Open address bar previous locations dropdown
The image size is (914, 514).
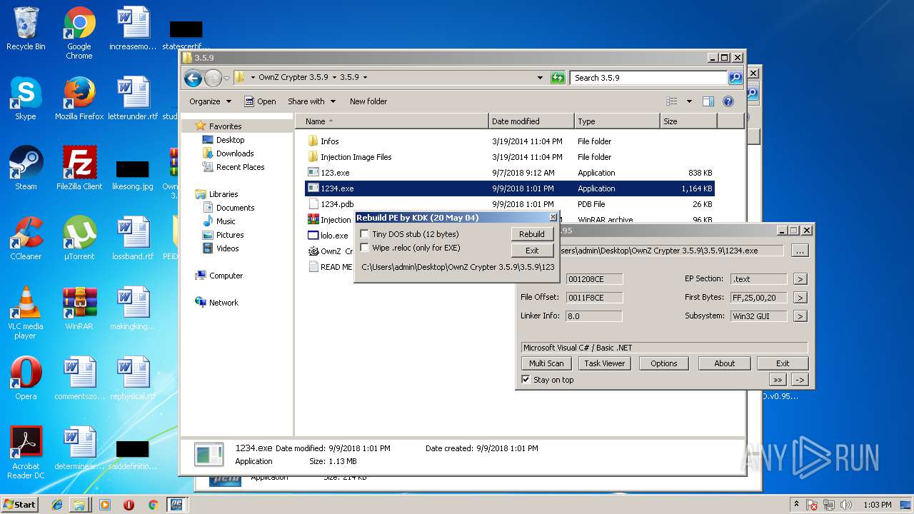point(541,78)
